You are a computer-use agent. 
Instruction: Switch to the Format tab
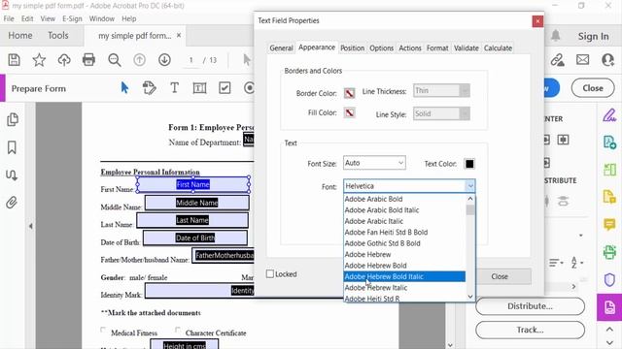point(437,48)
